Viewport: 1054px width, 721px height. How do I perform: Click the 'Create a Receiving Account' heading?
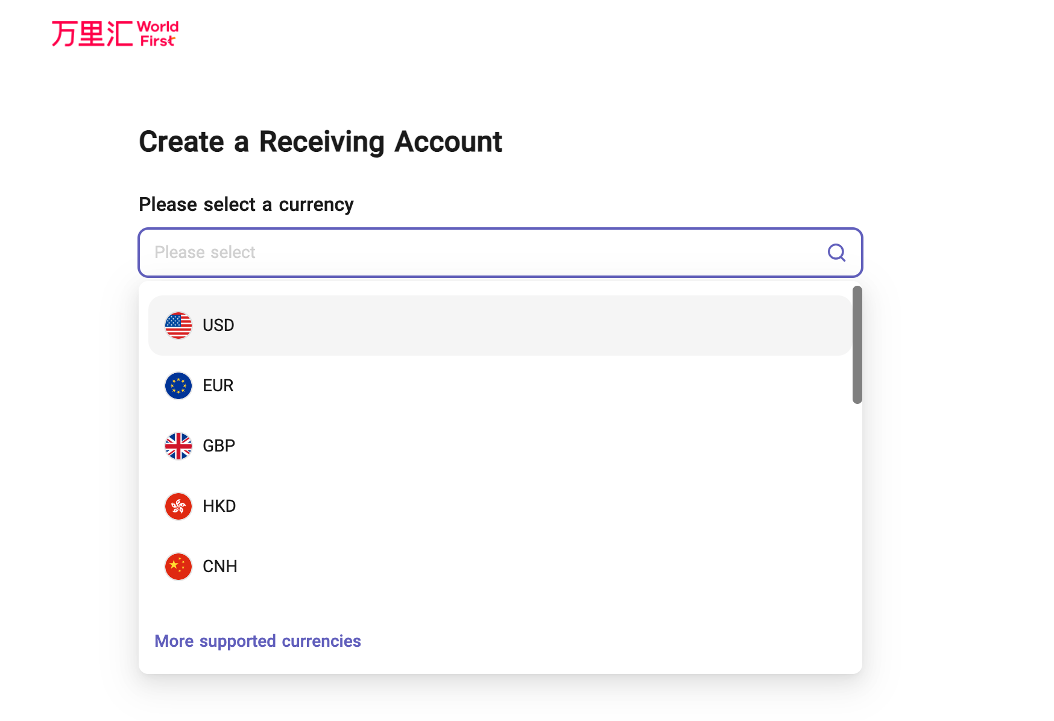click(320, 142)
